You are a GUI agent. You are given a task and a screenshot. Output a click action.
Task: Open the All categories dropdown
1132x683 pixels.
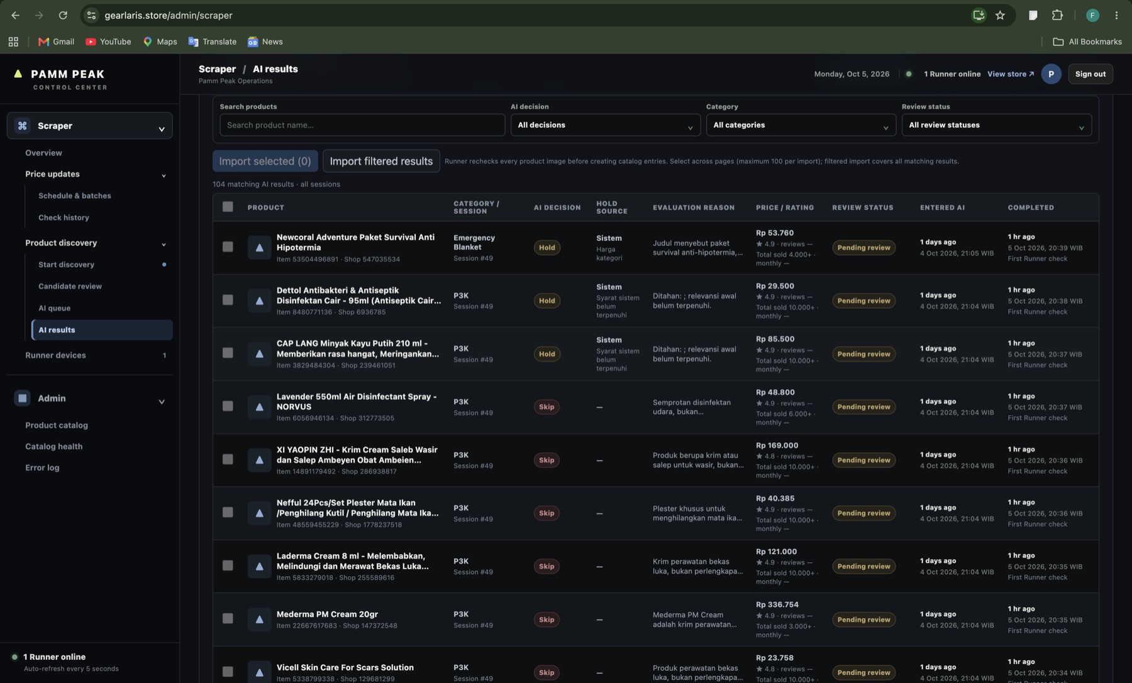click(801, 125)
